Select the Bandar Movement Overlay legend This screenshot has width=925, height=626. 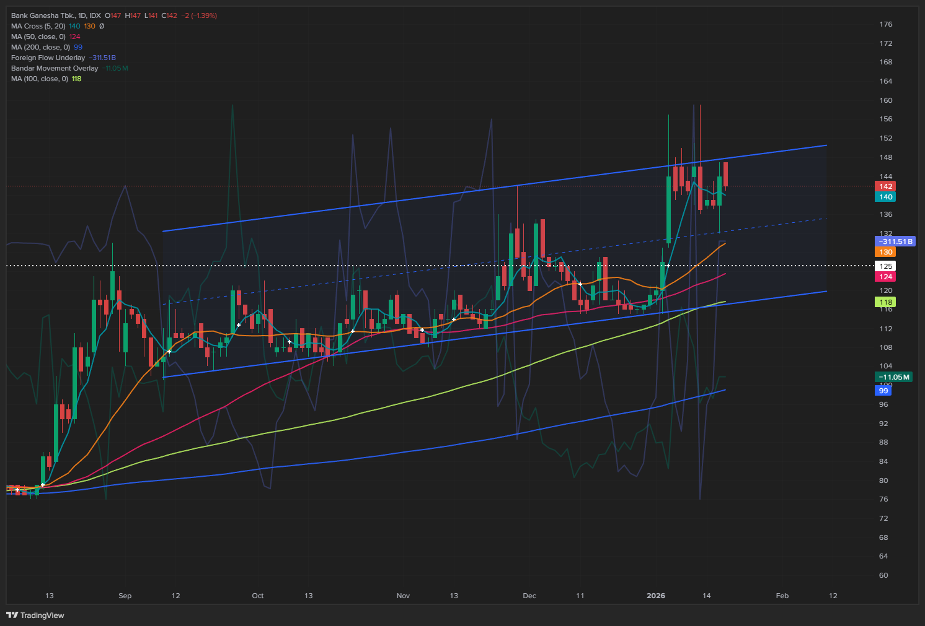pos(55,68)
